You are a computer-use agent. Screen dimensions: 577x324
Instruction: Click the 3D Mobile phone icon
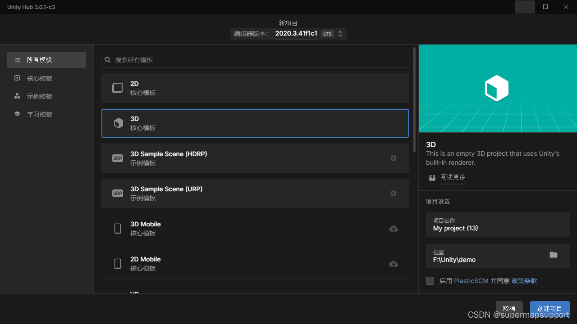click(118, 229)
